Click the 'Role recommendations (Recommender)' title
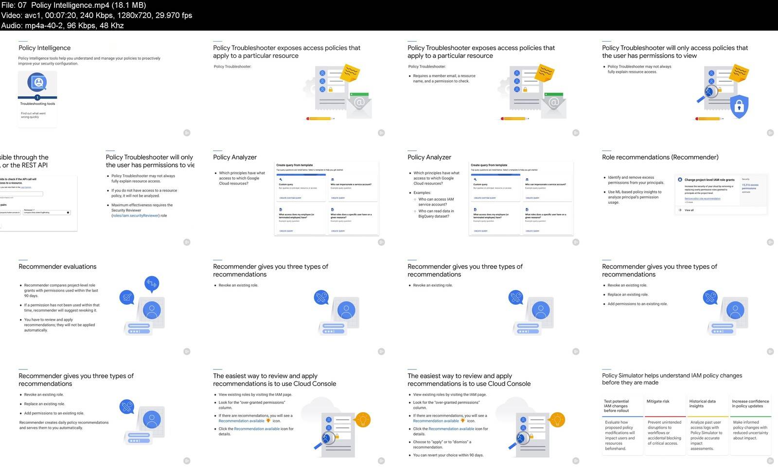The height and width of the screenshot is (468, 778). tap(660, 157)
